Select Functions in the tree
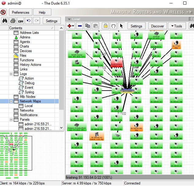 (x=27, y=60)
